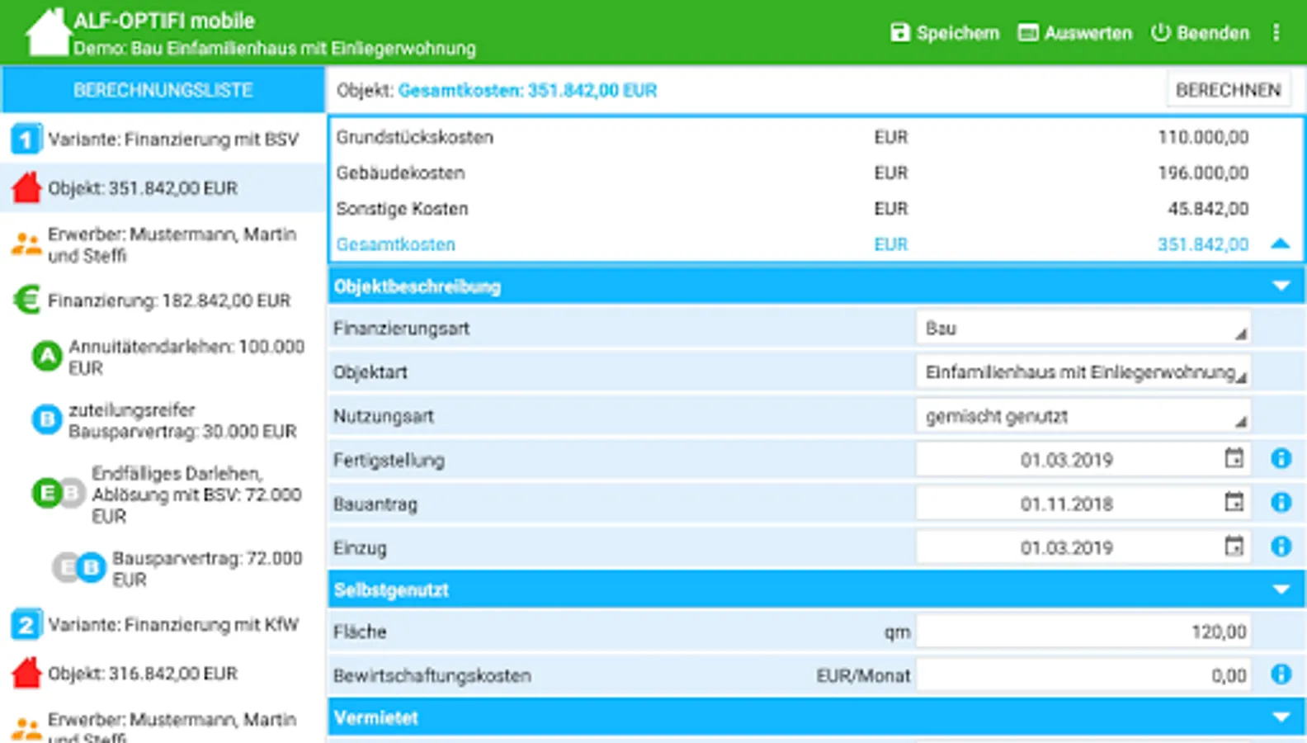Click blue B icon for zuteilungsreifer Bausparvertrag

coord(47,419)
